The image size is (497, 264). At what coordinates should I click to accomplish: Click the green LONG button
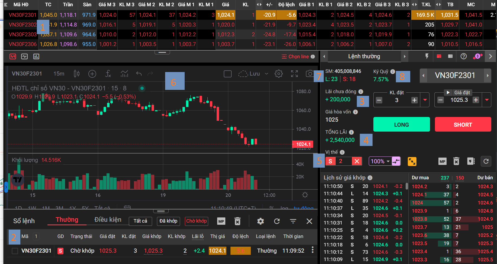(402, 124)
